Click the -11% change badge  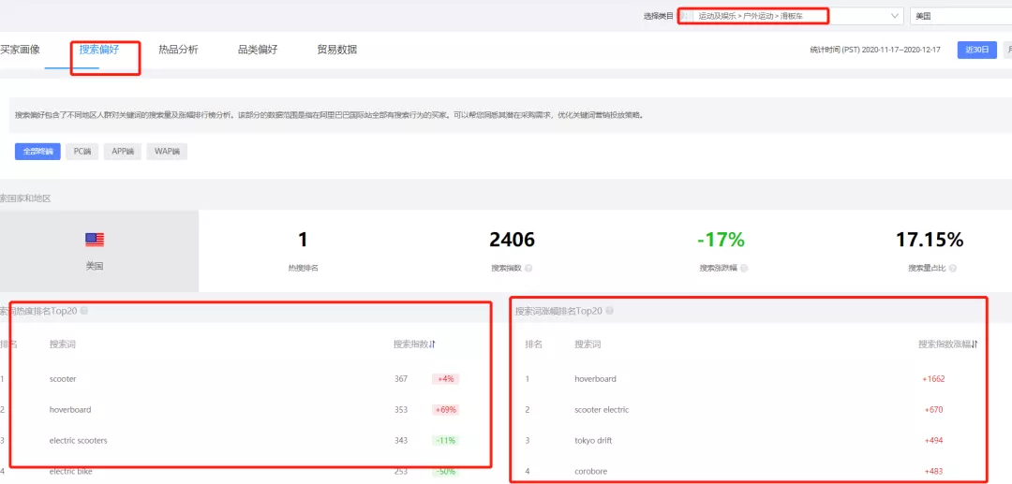pyautogui.click(x=445, y=441)
